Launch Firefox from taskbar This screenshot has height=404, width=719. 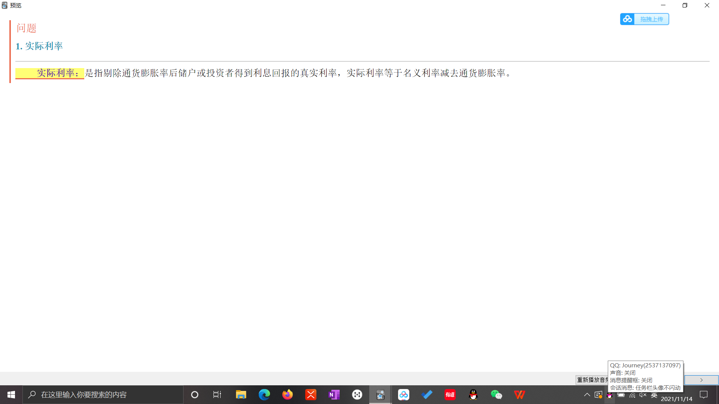coord(288,395)
